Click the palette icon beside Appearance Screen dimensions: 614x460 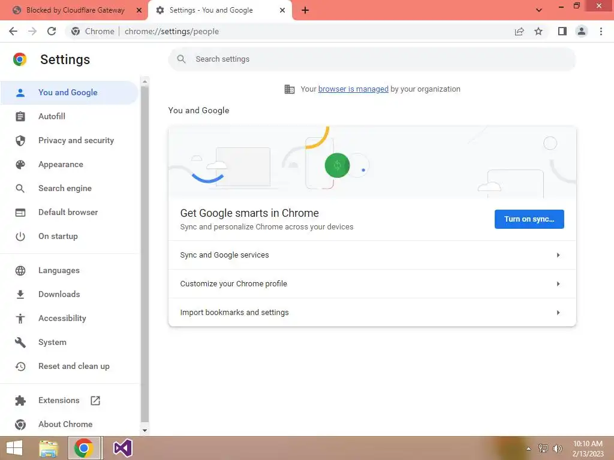[20, 165]
